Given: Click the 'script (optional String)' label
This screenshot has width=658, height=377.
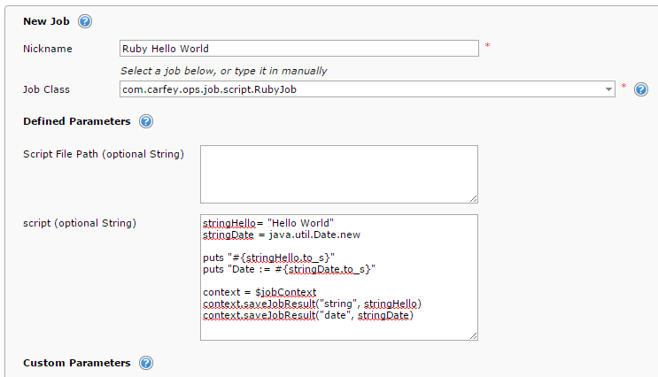Looking at the screenshot, I should 80,222.
